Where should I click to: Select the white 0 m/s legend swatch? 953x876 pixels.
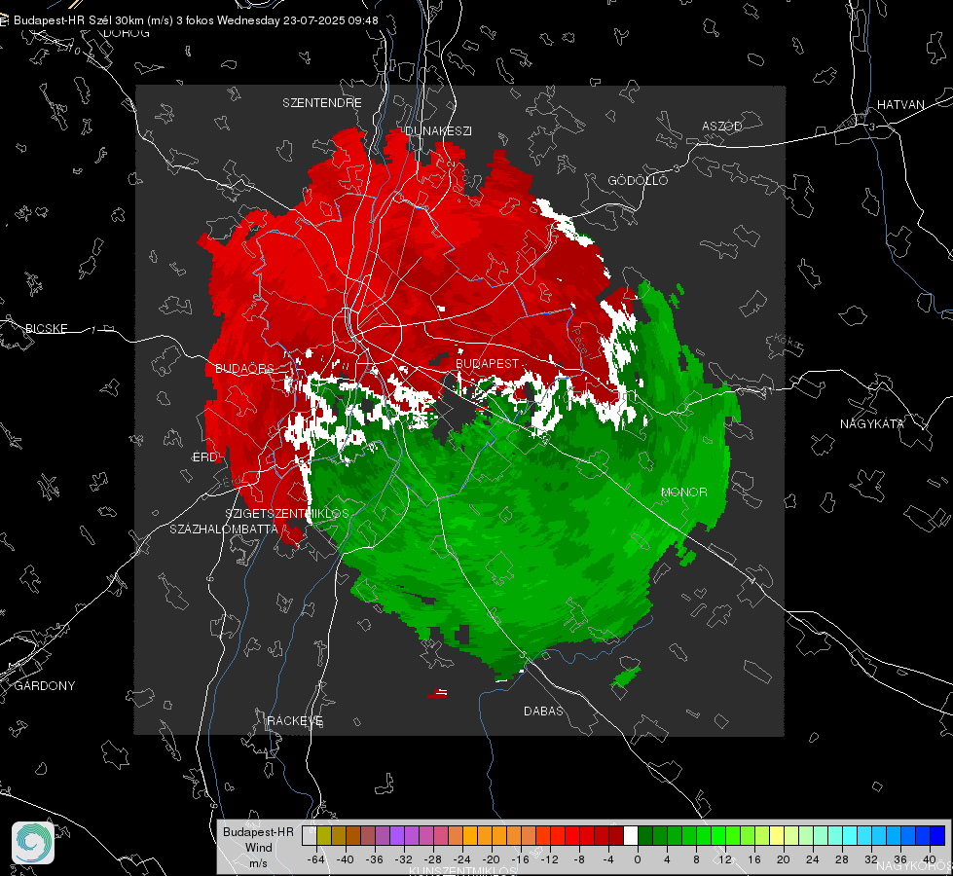point(631,835)
